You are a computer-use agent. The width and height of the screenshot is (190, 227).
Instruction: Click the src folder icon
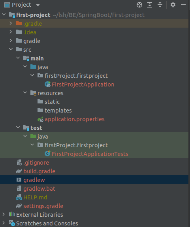point(19,49)
